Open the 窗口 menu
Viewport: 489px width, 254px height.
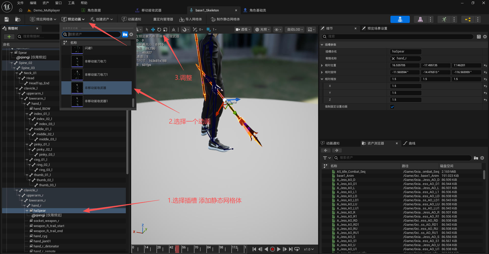[x=59, y=3]
